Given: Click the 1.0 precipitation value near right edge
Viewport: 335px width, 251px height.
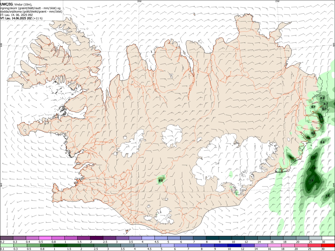Looking at the screenshot, I should 327,196.
